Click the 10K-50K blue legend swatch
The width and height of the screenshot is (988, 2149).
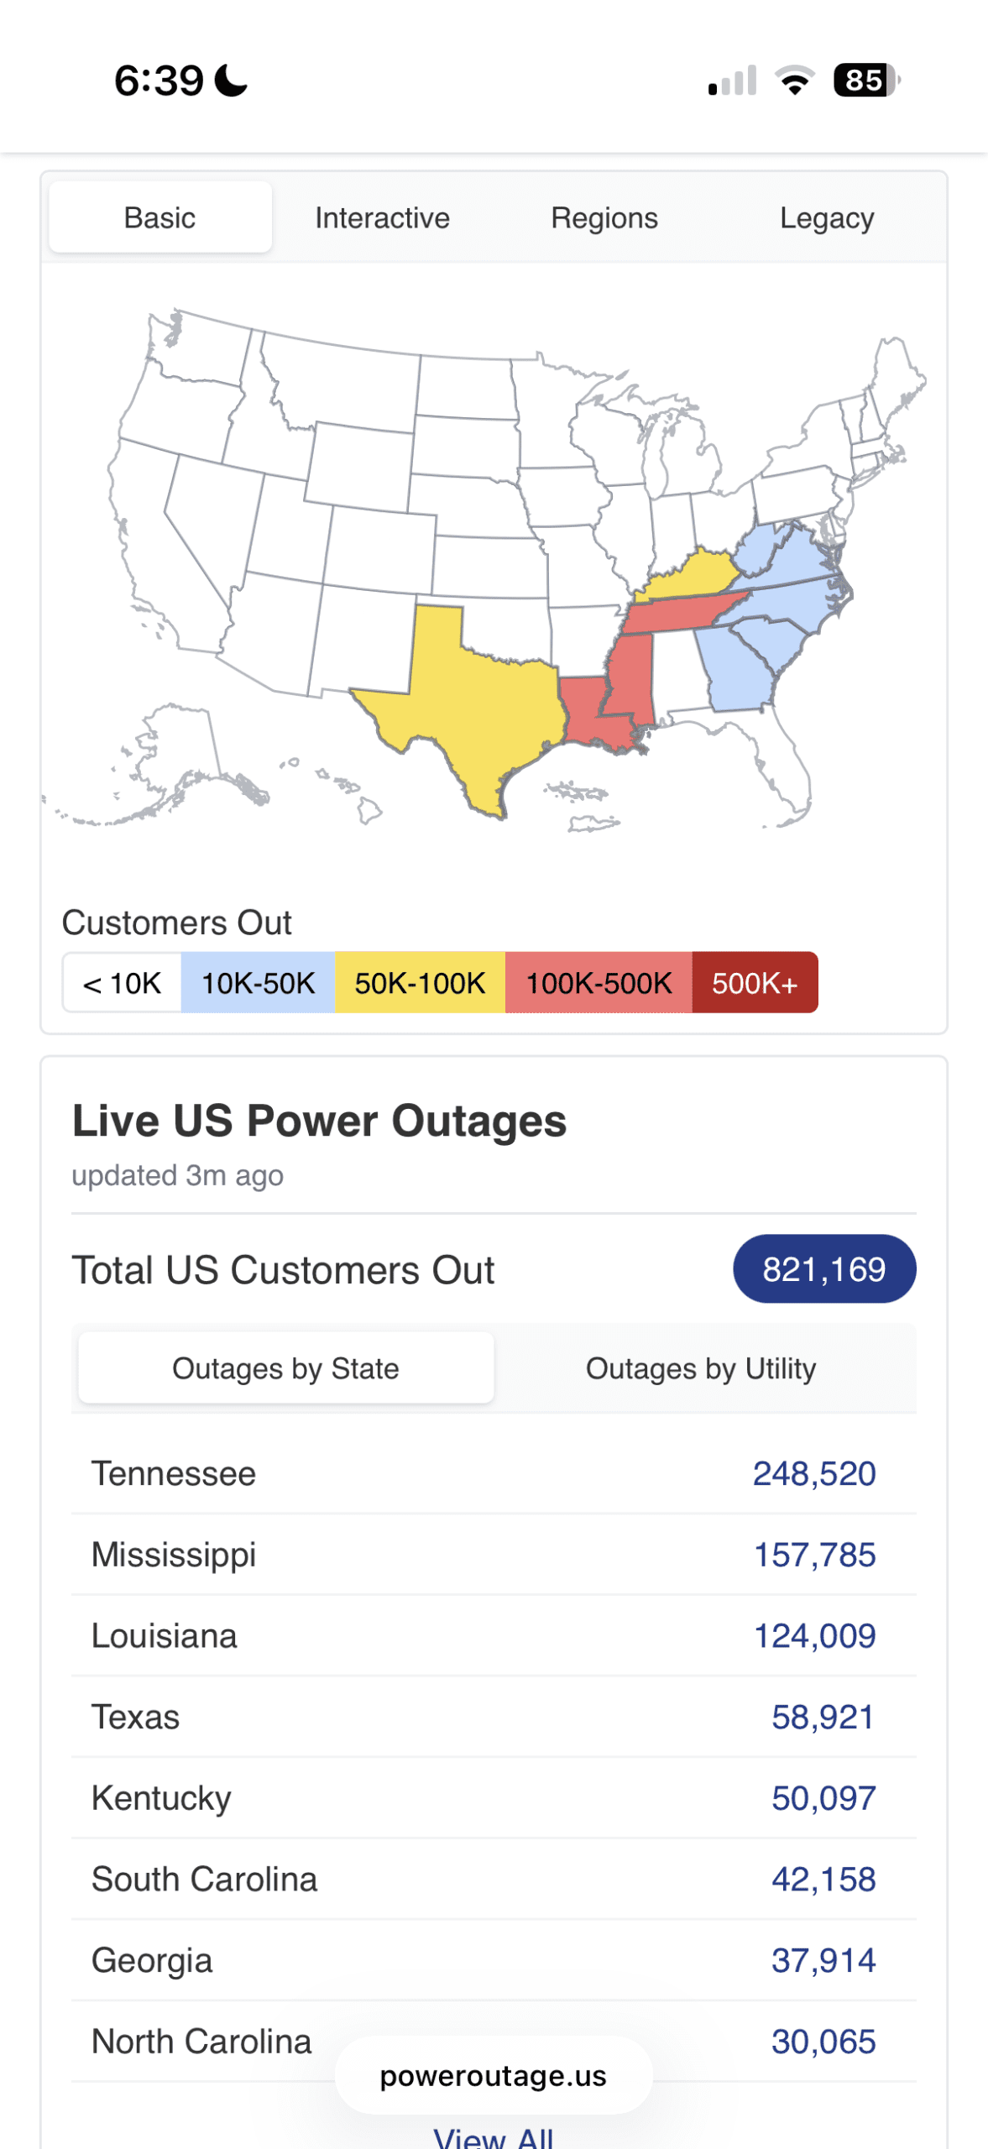258,983
